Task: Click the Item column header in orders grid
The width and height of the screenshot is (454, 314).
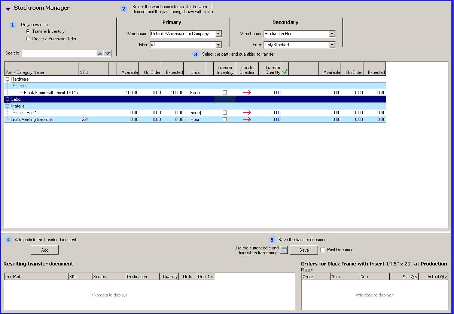Action: [x=345, y=277]
